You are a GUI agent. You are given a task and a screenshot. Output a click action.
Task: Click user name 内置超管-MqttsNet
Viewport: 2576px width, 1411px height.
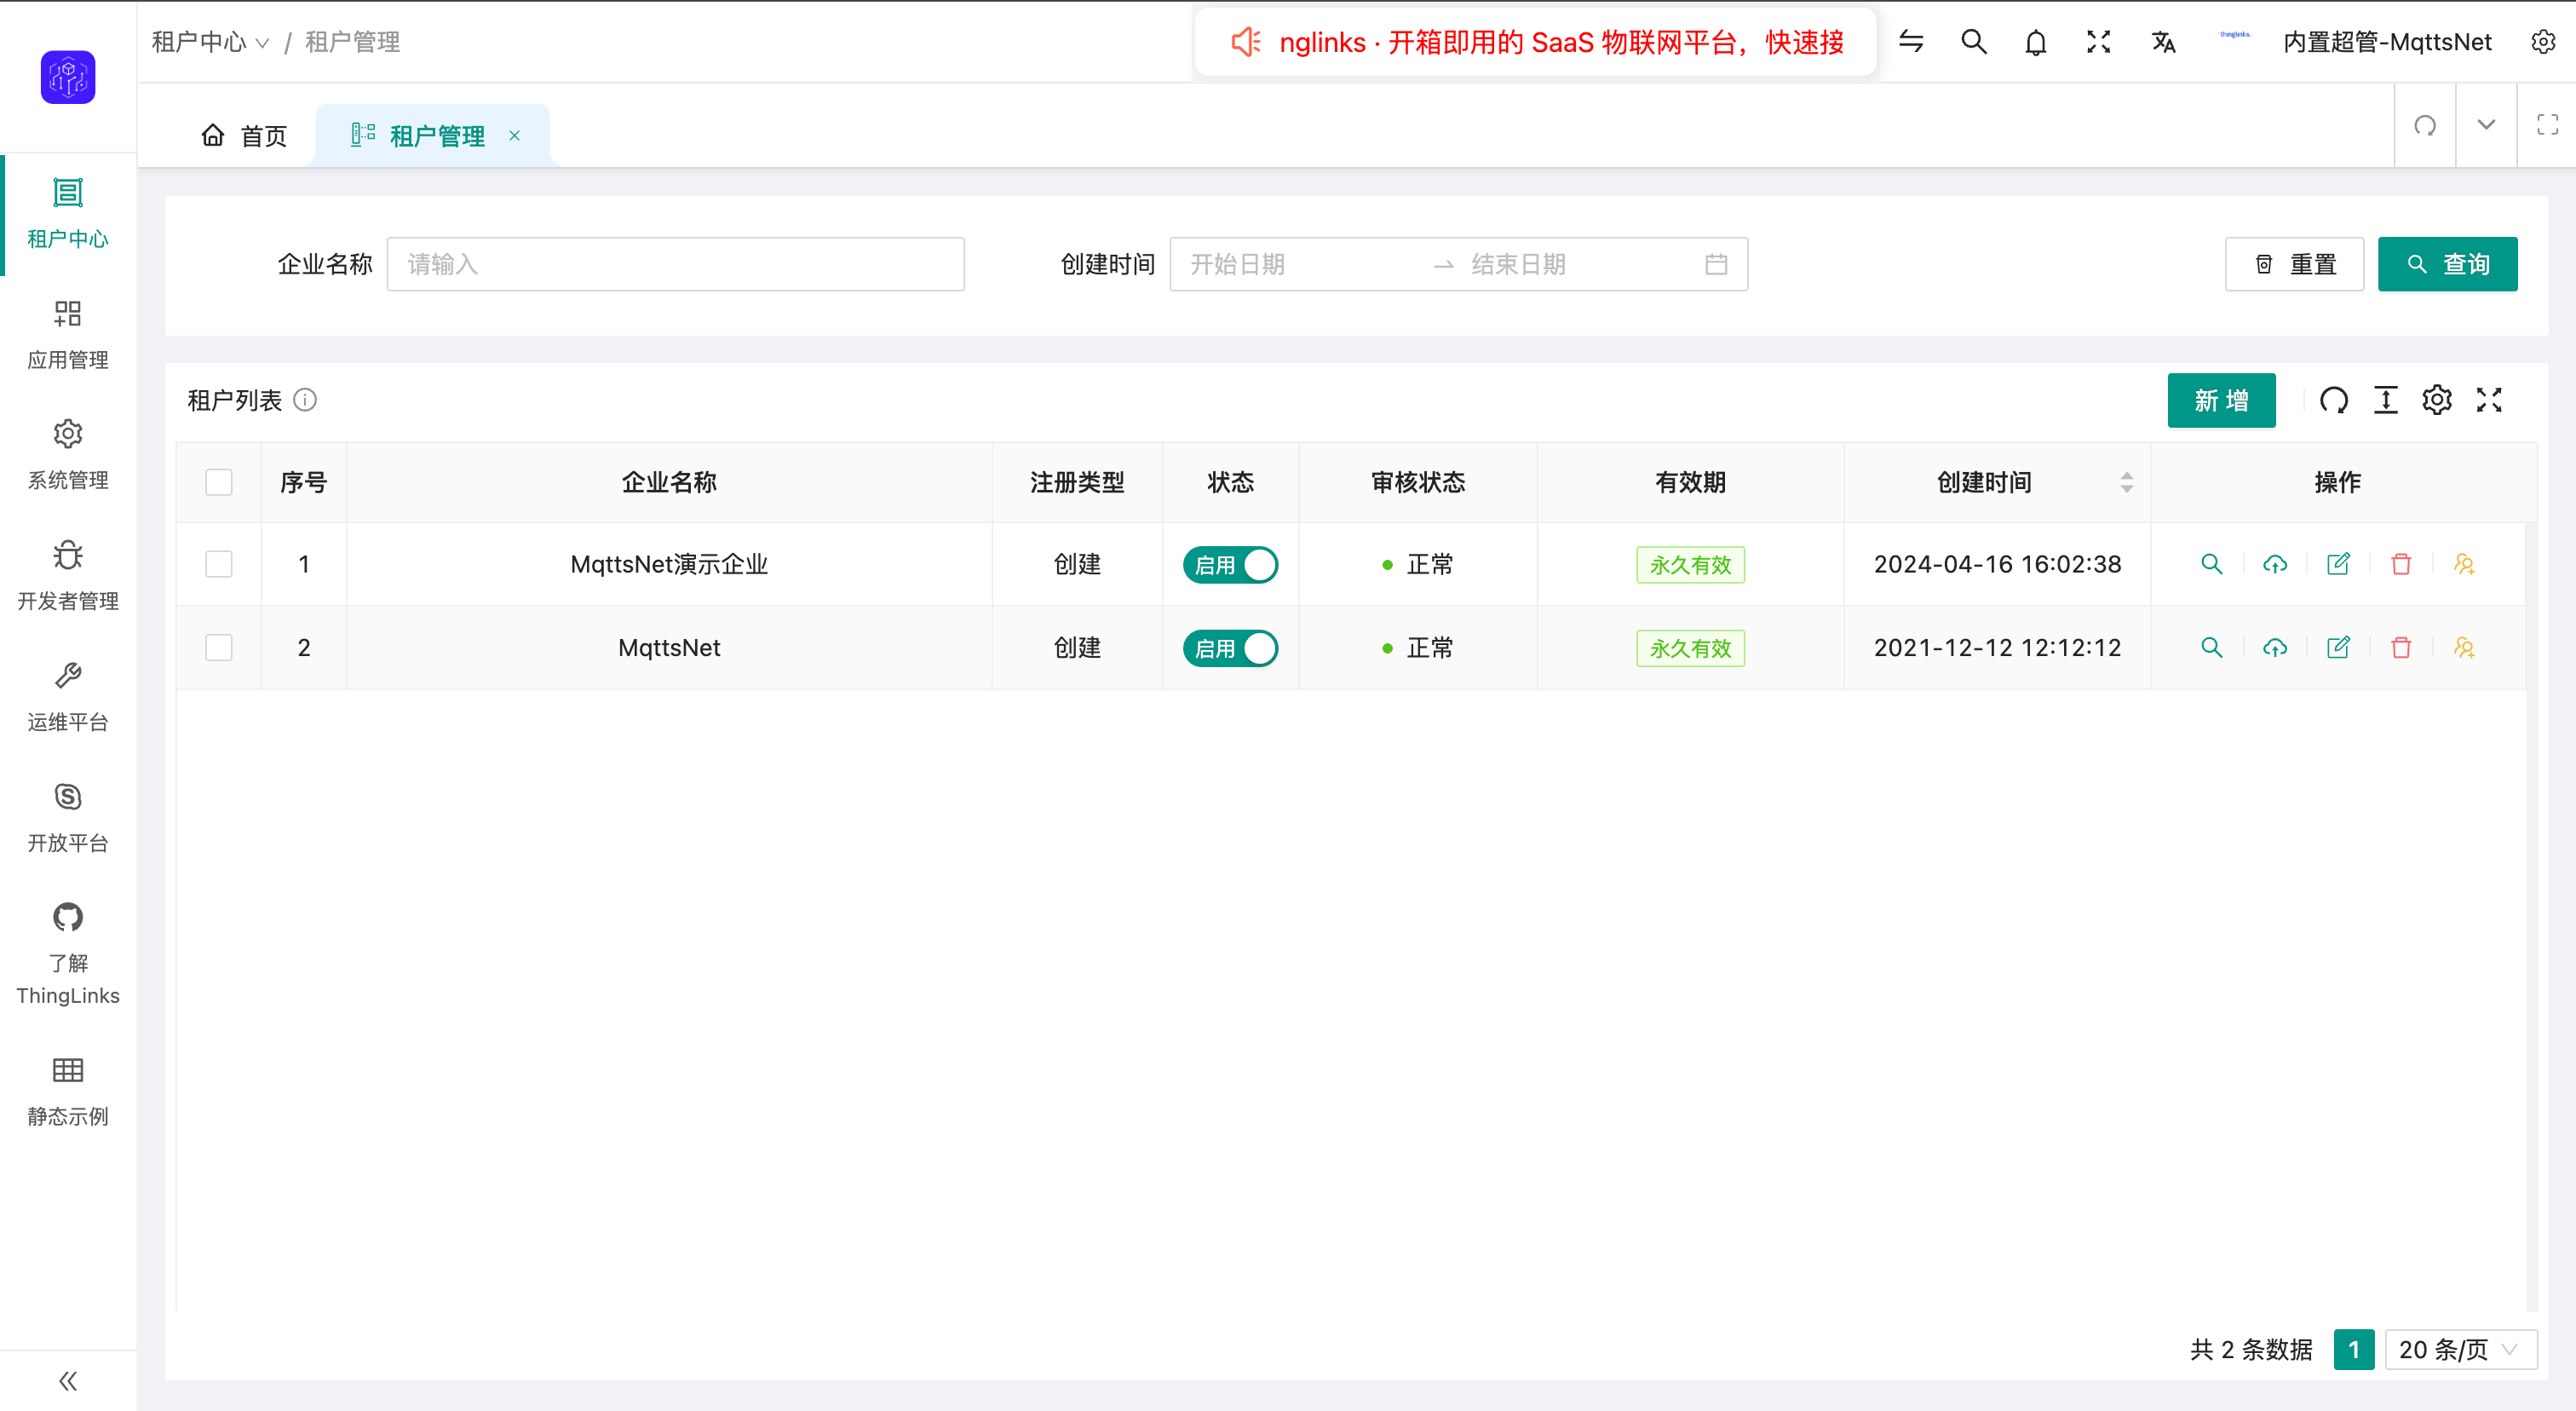pos(2387,42)
